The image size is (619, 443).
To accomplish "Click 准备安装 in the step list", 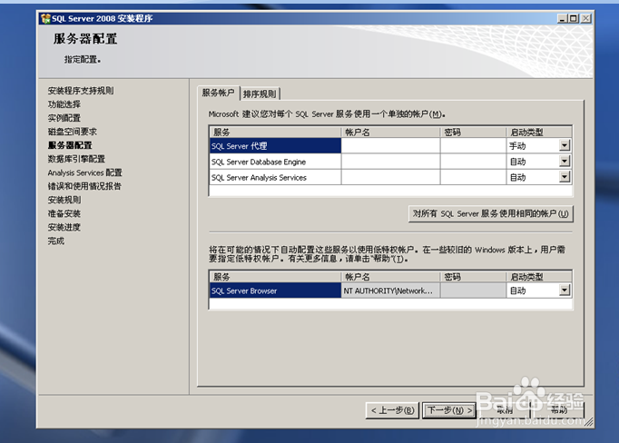I will pos(64,213).
